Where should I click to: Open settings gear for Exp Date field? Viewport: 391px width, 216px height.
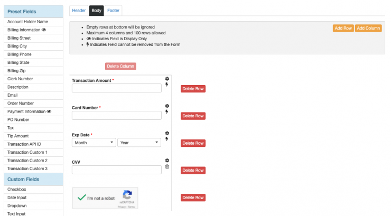(x=167, y=133)
